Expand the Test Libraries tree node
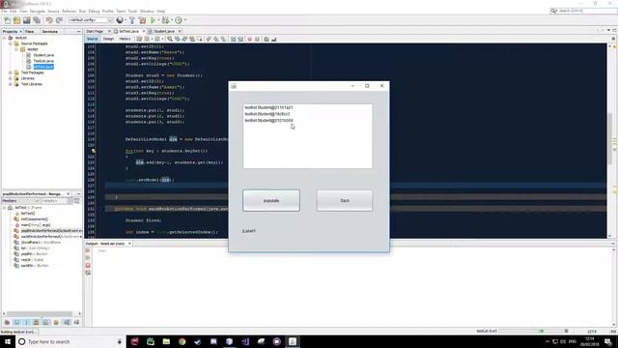 11,84
